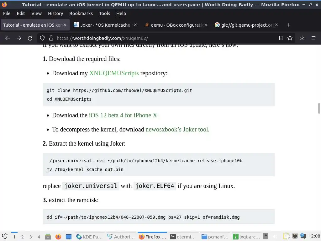Viewport: 321px width, 241px height.
Task: Open the Tools menu
Action: [104, 13]
